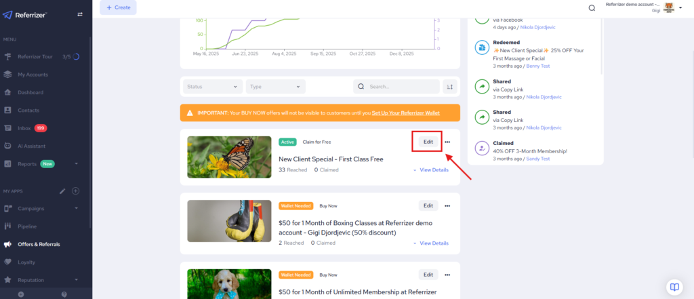Click Edit on New Client Special offer
Image resolution: width=694 pixels, height=299 pixels.
[428, 142]
